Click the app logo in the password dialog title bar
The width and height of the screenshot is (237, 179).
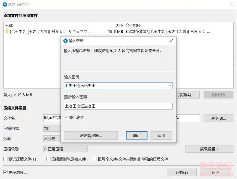[65, 41]
